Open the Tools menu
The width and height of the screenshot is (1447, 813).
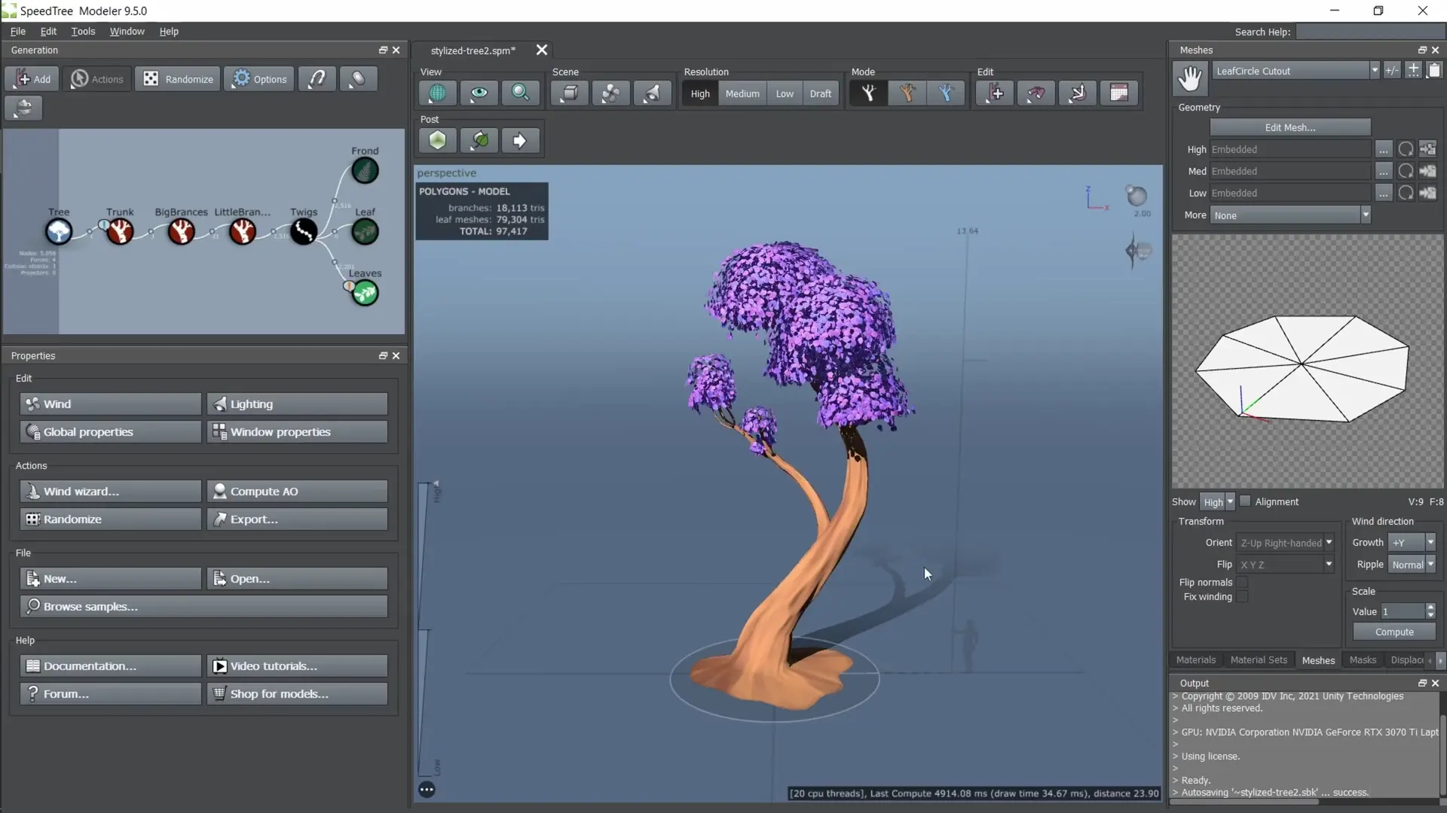pyautogui.click(x=83, y=31)
